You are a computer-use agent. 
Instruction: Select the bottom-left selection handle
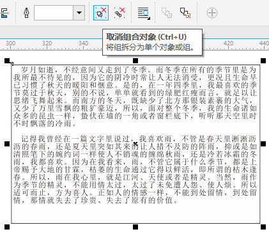click(7, 227)
